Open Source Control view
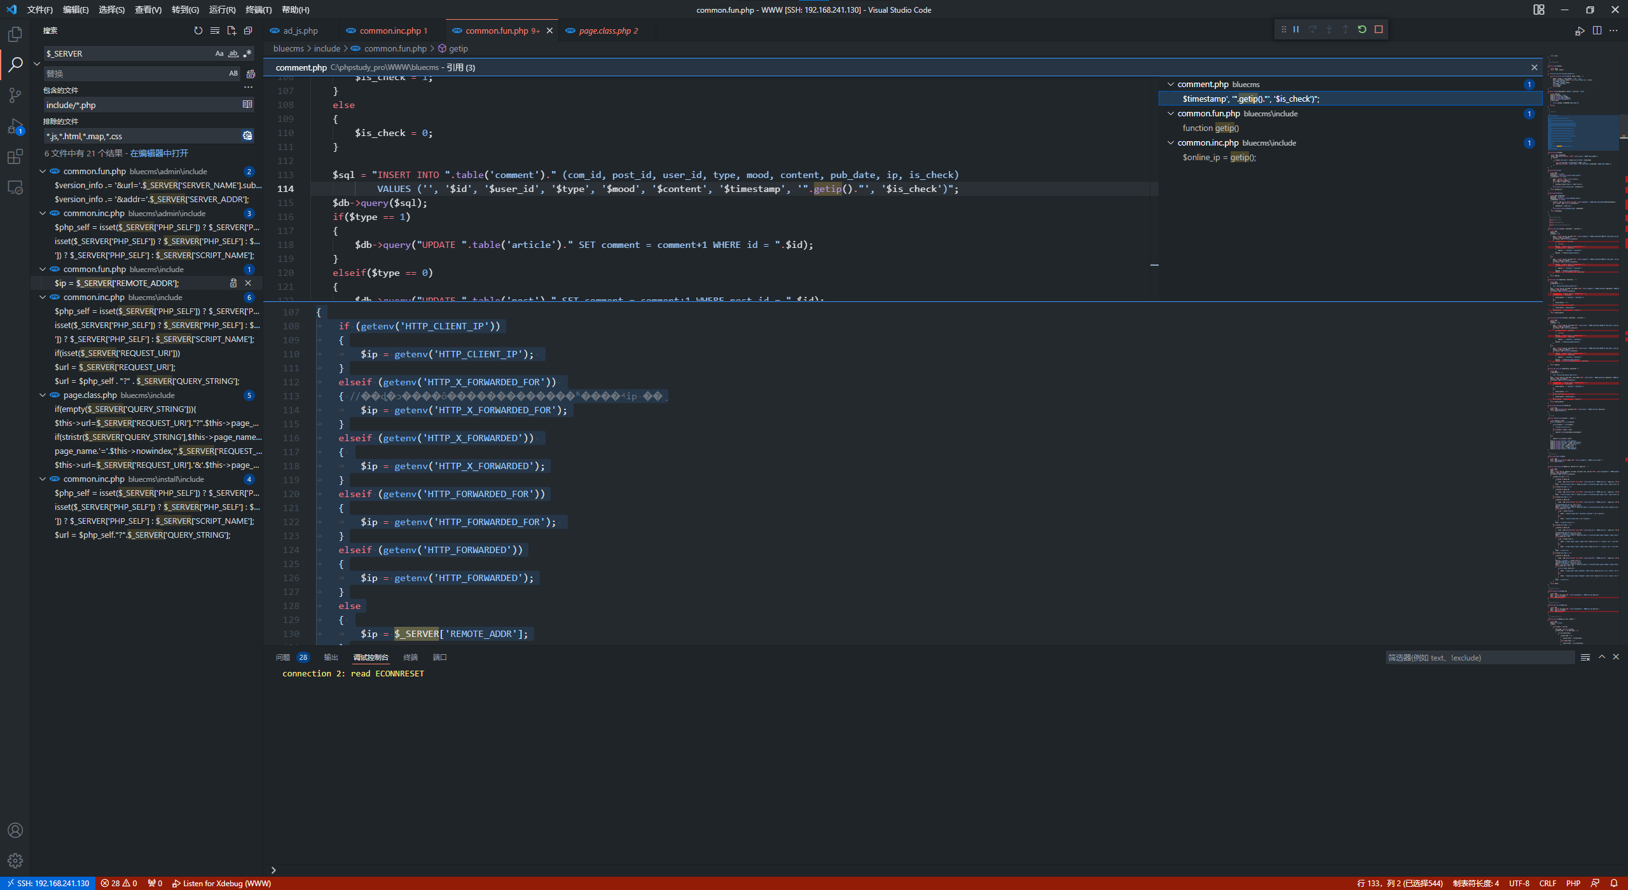This screenshot has height=890, width=1628. [x=15, y=95]
